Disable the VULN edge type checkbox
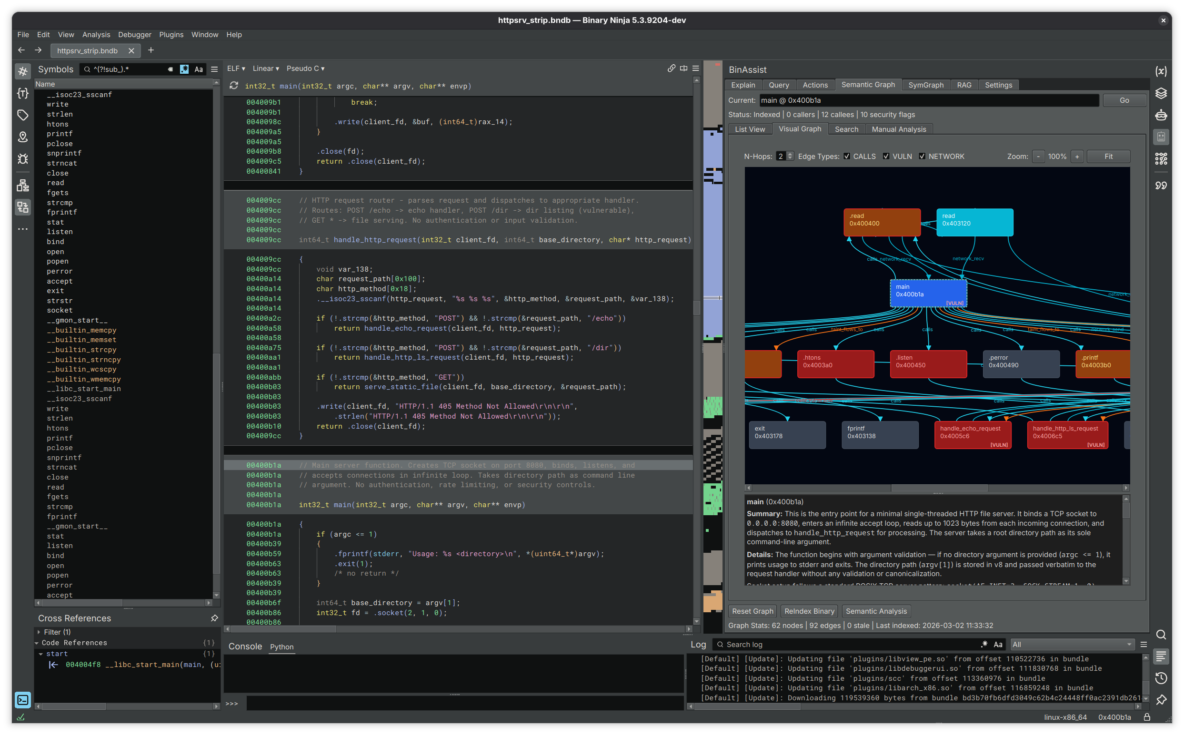 pyautogui.click(x=887, y=156)
